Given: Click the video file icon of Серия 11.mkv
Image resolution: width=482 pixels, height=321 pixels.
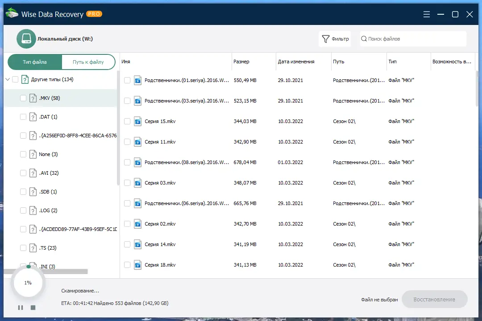Looking at the screenshot, I should 138,142.
